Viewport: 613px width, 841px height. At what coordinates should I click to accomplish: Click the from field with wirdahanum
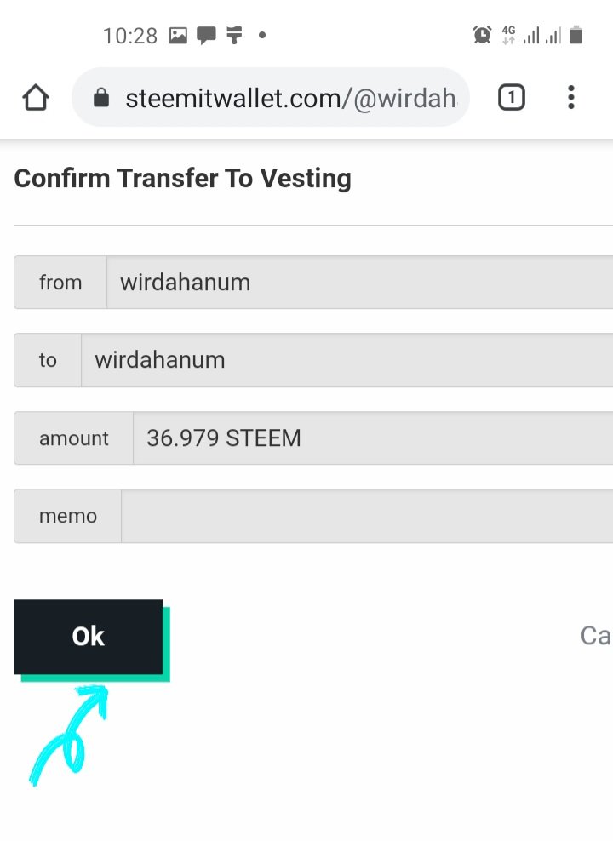pyautogui.click(x=313, y=282)
